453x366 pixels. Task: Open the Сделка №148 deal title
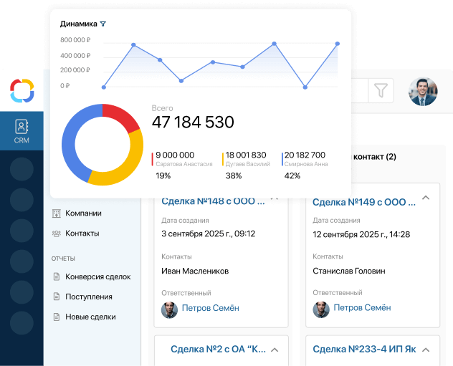coord(213,201)
